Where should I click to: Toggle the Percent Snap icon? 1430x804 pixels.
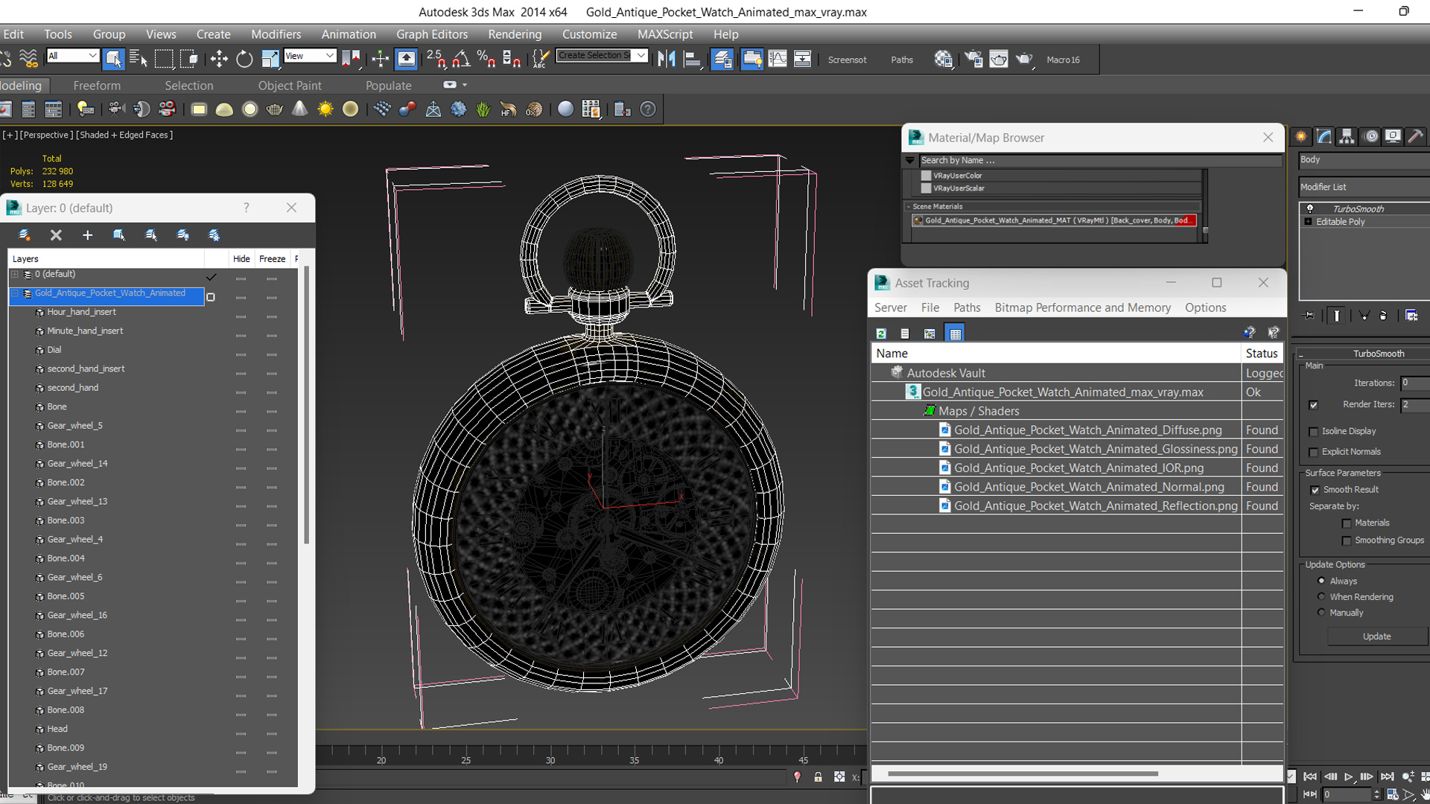tap(486, 59)
